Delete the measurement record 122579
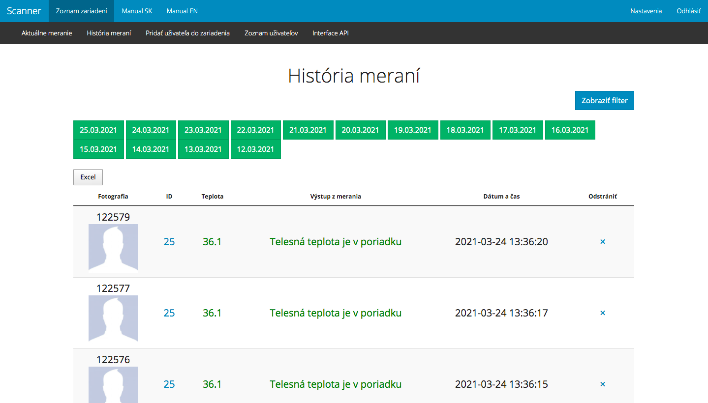Screen dimensions: 708x403 click(602, 242)
